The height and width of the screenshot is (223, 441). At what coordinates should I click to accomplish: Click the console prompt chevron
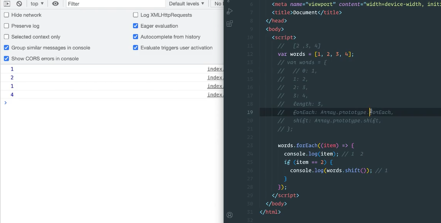click(x=6, y=102)
